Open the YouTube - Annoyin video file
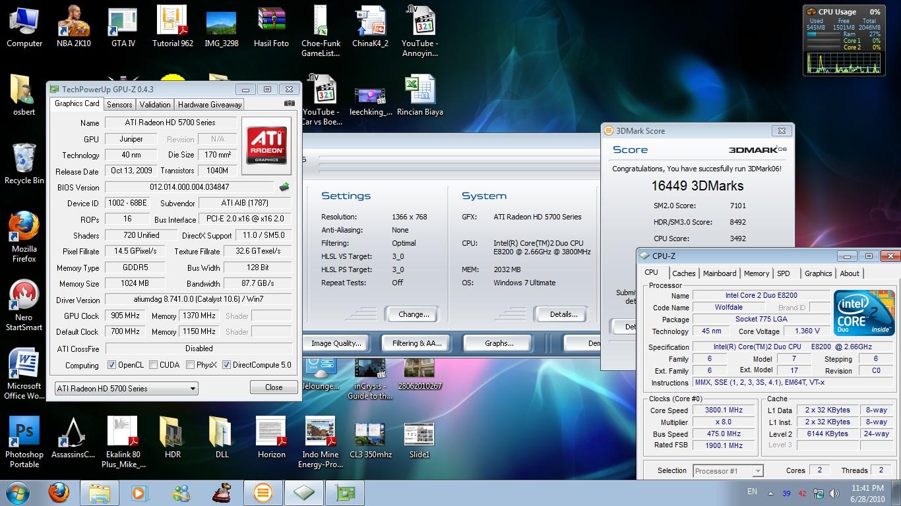 click(419, 31)
